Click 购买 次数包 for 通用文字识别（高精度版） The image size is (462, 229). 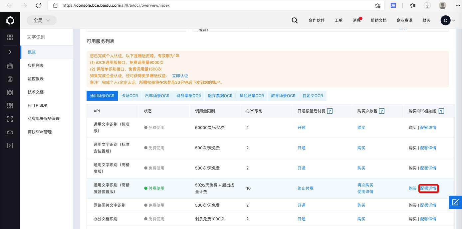[x=361, y=168]
